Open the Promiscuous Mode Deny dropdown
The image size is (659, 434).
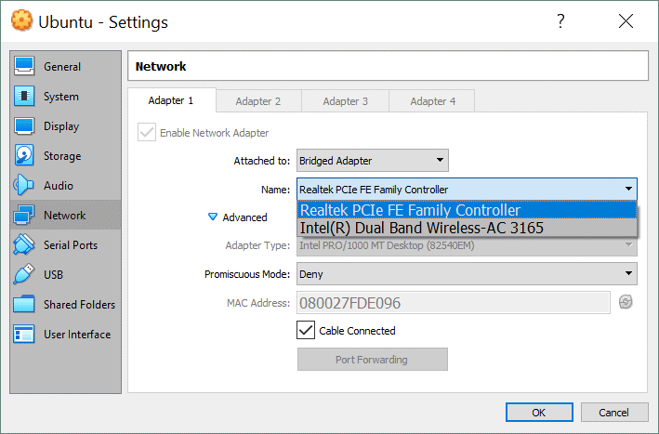(x=467, y=274)
